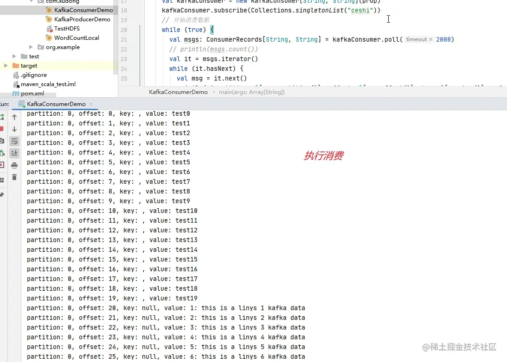507x362 pixels.
Task: Click 'val msg = it.next()' code line
Action: [212, 78]
